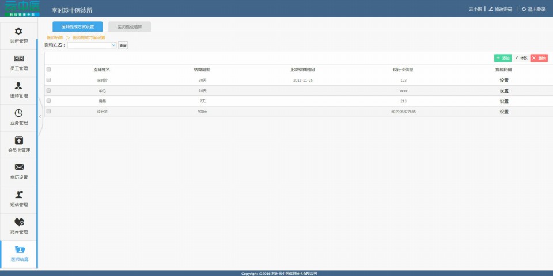Open 病历设置 envelope icon

[x=18, y=168]
